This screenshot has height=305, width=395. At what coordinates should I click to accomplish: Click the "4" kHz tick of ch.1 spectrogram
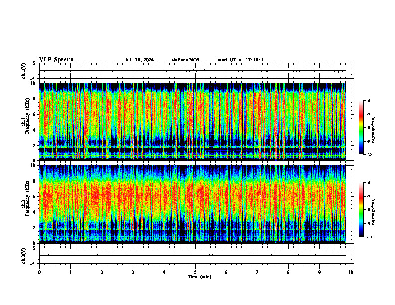[x=35, y=130]
